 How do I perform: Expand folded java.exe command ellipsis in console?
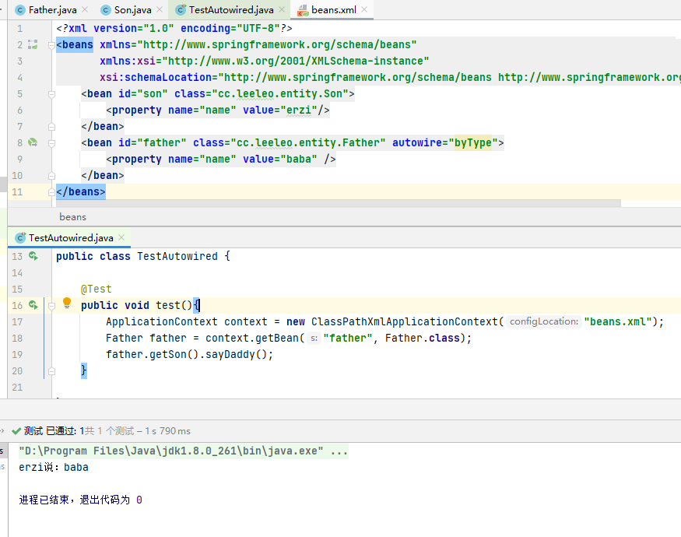[339, 451]
